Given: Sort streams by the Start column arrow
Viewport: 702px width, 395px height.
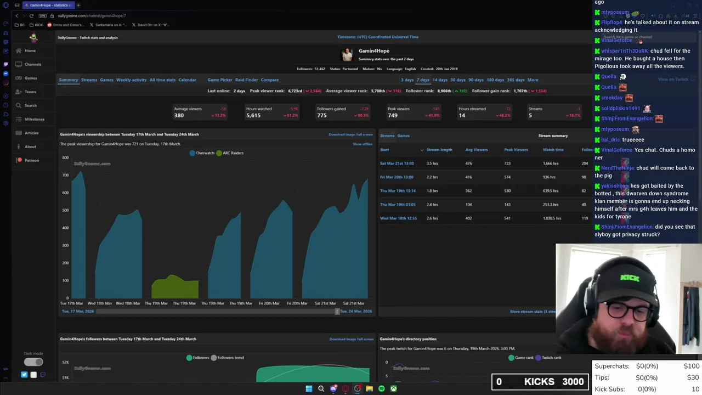Looking at the screenshot, I should pyautogui.click(x=422, y=150).
